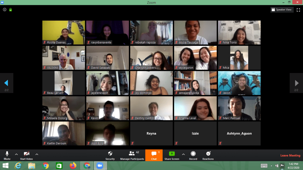This screenshot has width=303, height=170.
Task: Open the Security shield options
Action: [x=110, y=155]
